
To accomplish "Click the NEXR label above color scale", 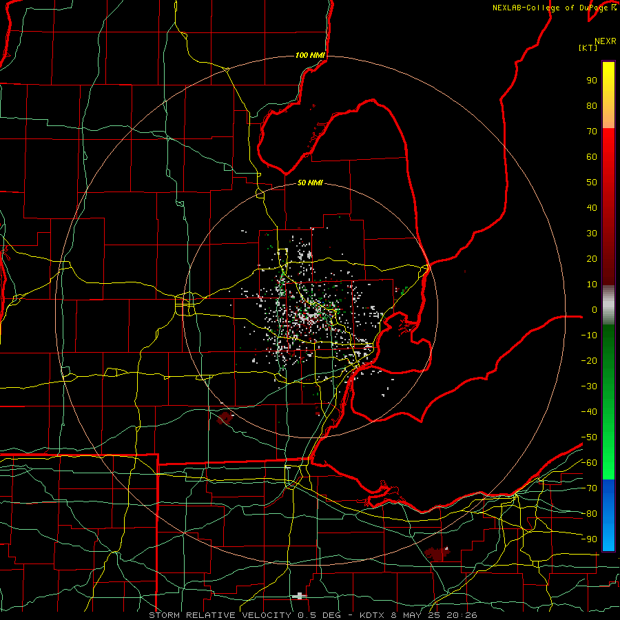I will click(606, 41).
